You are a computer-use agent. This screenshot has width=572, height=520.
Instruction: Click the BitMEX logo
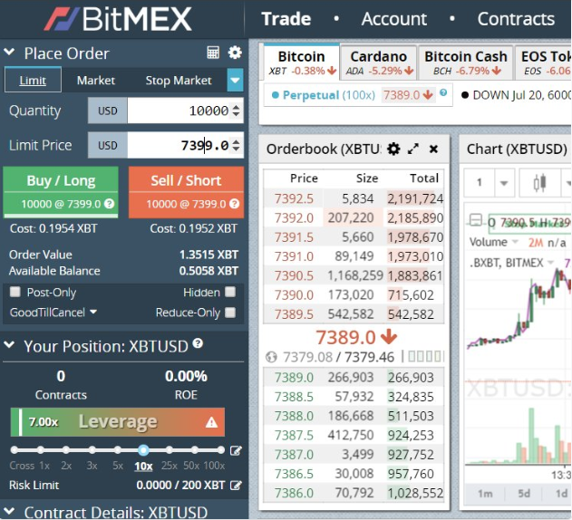pyautogui.click(x=118, y=19)
